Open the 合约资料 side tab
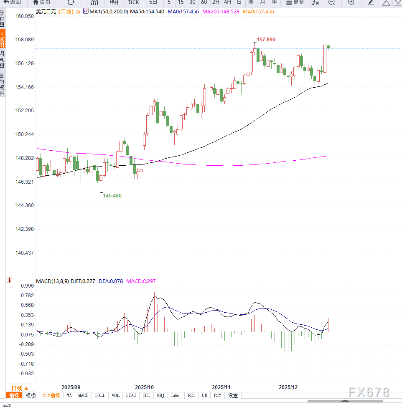The height and width of the screenshot is (407, 402). pos(3,84)
